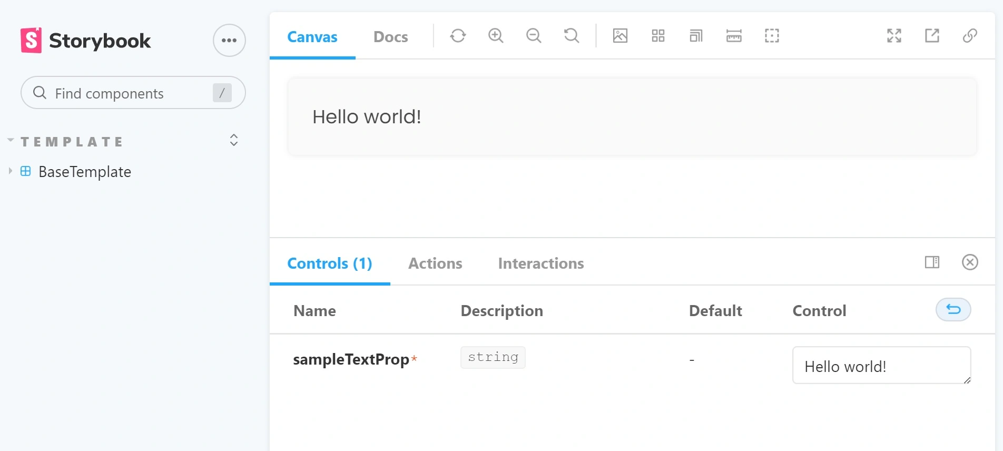Copy the canvas link icon
Screen dimensions: 1003x451
(x=970, y=36)
